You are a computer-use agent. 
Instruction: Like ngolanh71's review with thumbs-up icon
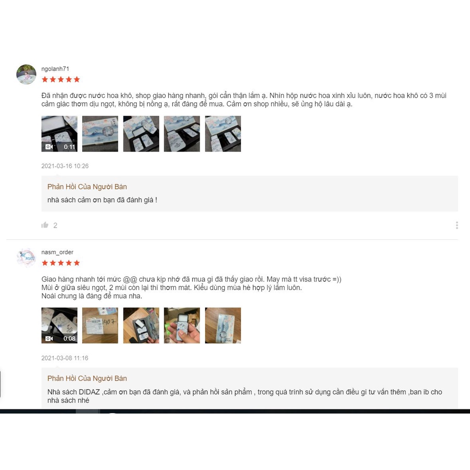point(45,225)
